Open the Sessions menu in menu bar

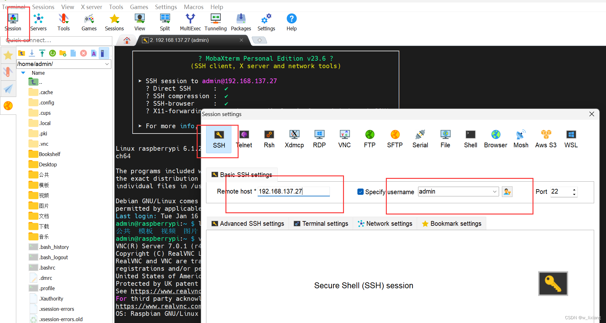[43, 7]
